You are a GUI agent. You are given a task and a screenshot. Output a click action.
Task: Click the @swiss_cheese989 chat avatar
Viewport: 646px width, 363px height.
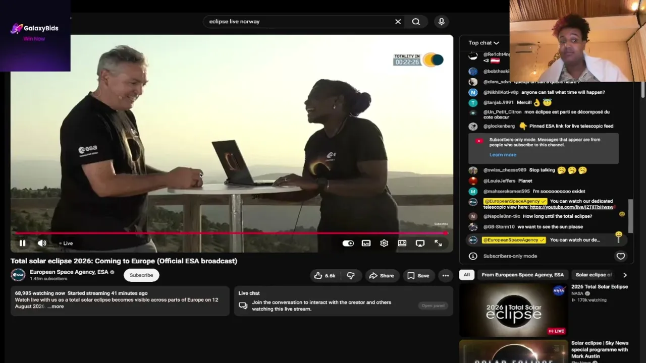click(x=473, y=170)
